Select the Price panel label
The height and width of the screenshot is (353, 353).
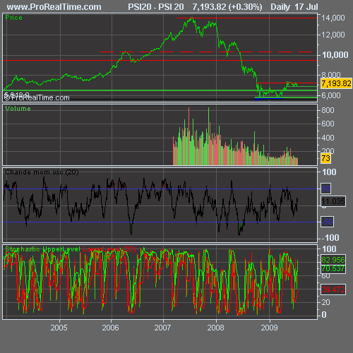(x=13, y=18)
